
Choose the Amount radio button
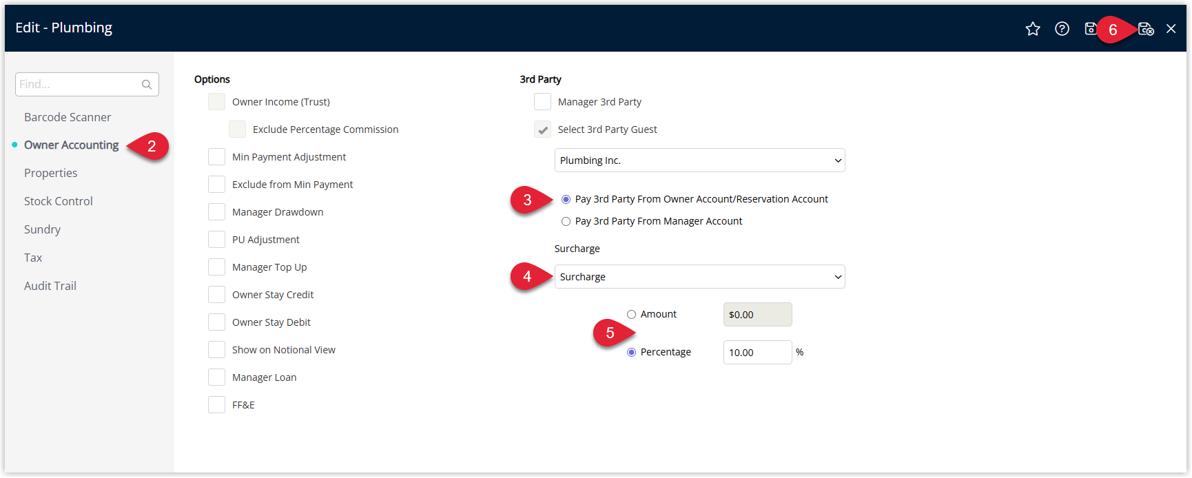coord(631,314)
